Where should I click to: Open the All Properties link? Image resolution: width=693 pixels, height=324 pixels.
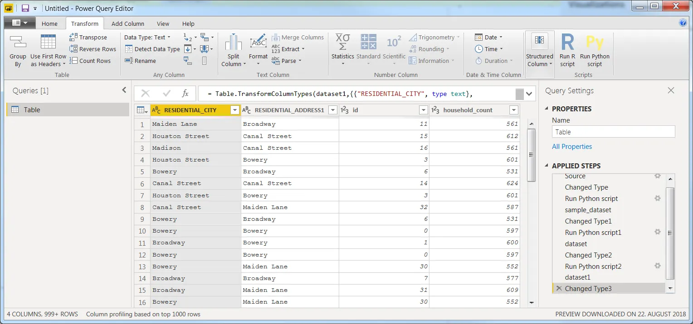(571, 147)
